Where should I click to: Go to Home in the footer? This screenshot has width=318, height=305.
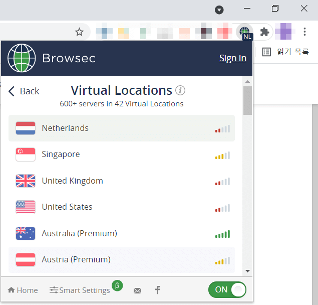click(23, 290)
